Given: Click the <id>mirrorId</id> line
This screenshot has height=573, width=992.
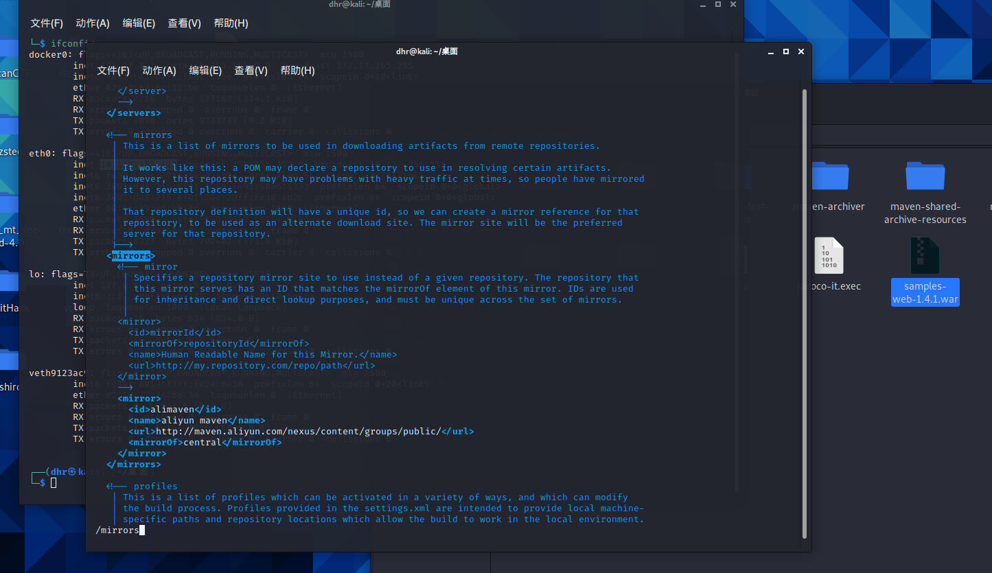Looking at the screenshot, I should (x=175, y=333).
